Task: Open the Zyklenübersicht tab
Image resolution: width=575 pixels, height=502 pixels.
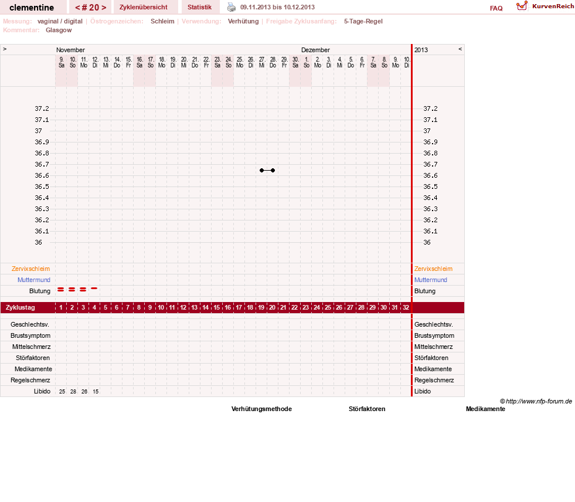Action: tap(144, 7)
